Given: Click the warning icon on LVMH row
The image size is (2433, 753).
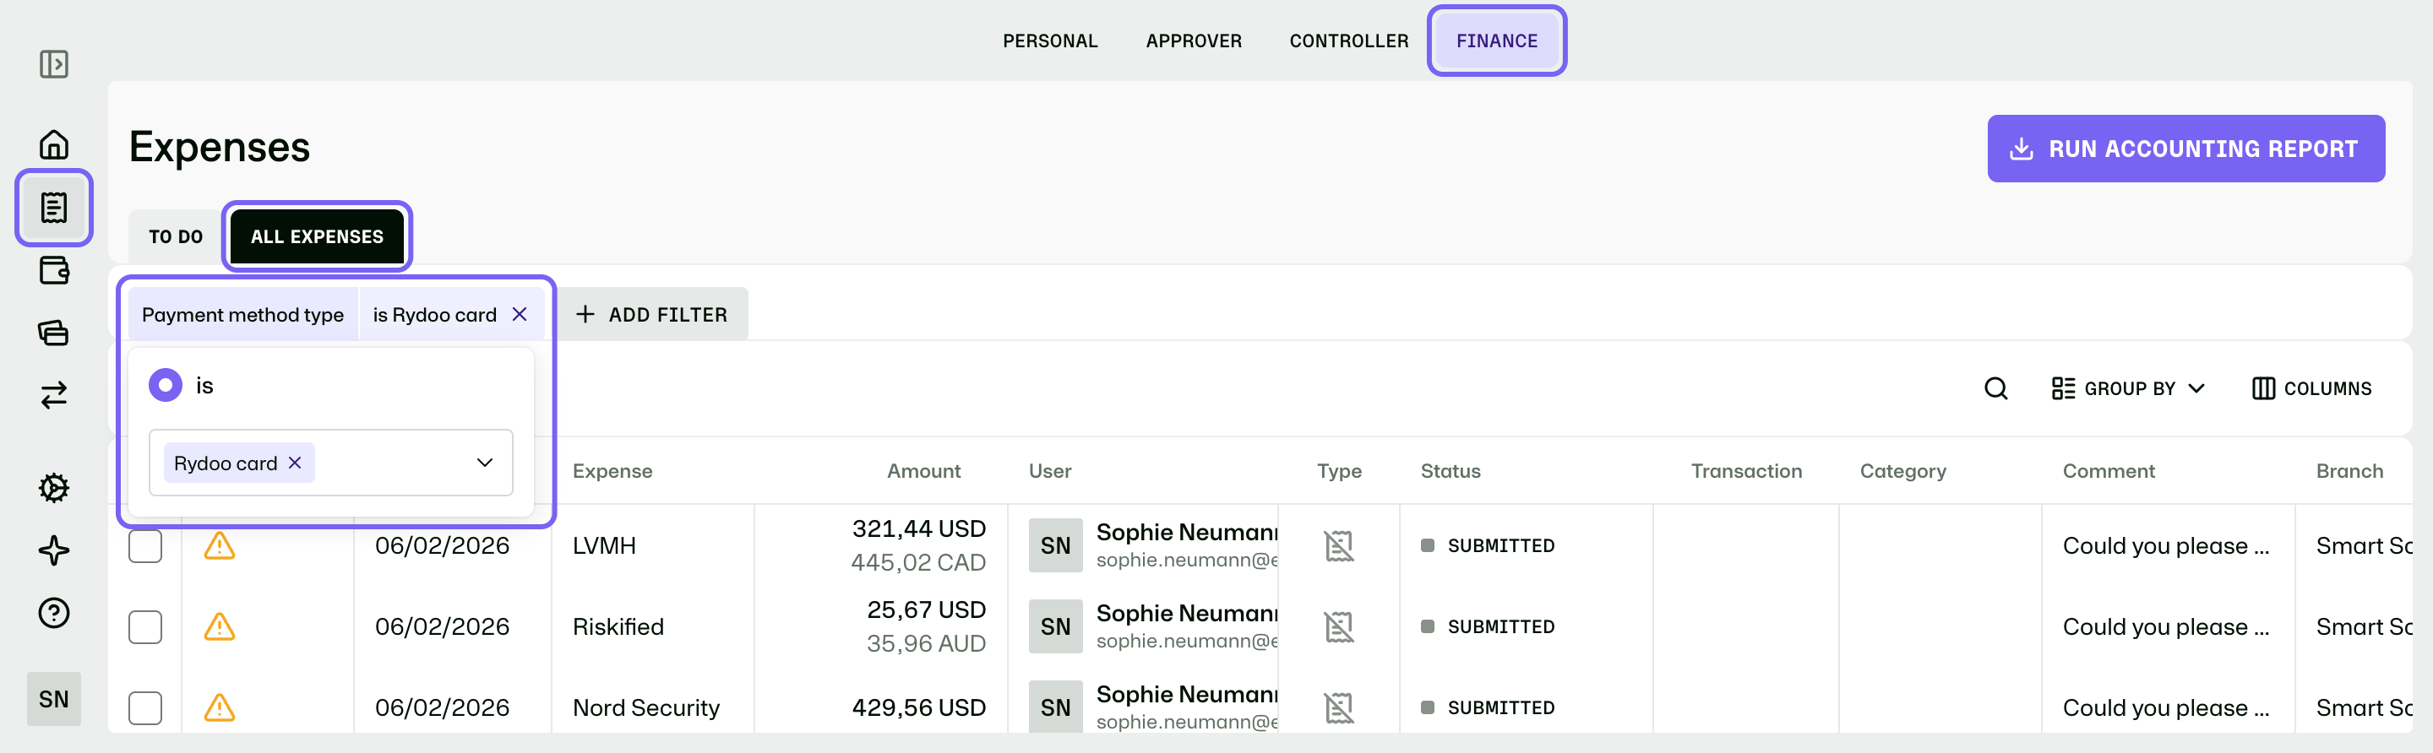Looking at the screenshot, I should pyautogui.click(x=219, y=545).
